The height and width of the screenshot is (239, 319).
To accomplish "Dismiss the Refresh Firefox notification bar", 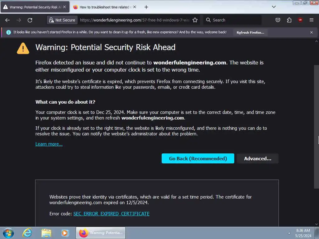I will coord(312,32).
